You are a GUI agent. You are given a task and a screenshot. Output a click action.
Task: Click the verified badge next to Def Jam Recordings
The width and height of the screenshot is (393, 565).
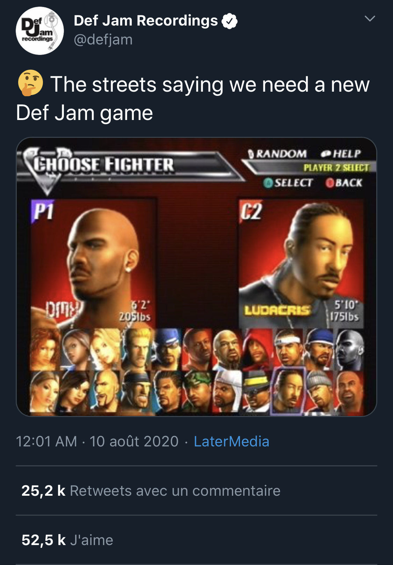click(x=230, y=21)
